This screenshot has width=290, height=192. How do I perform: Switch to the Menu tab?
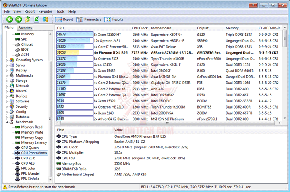pos(9,27)
